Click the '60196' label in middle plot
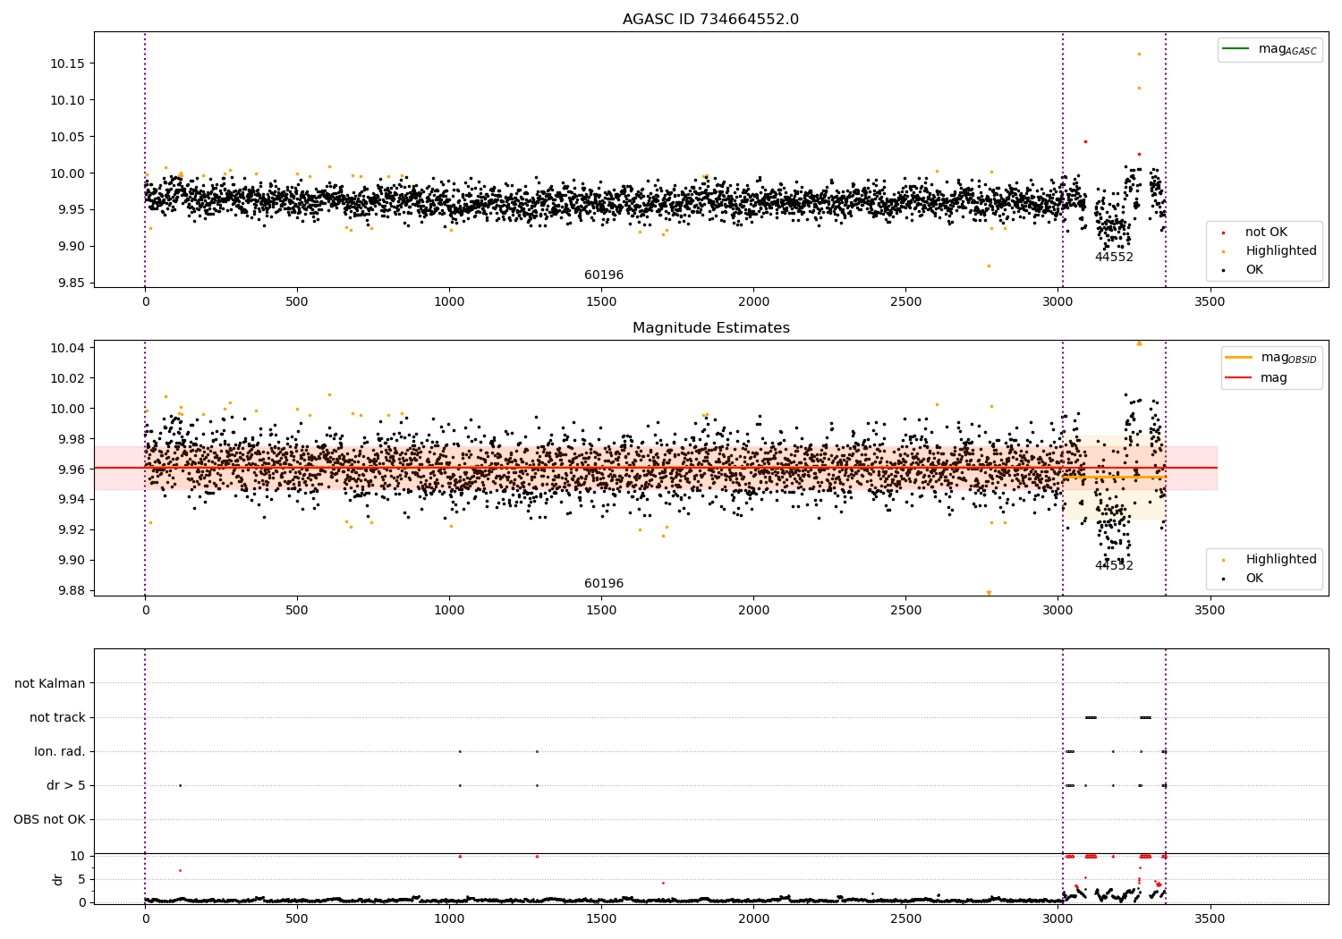This screenshot has height=939, width=1342. [x=604, y=584]
